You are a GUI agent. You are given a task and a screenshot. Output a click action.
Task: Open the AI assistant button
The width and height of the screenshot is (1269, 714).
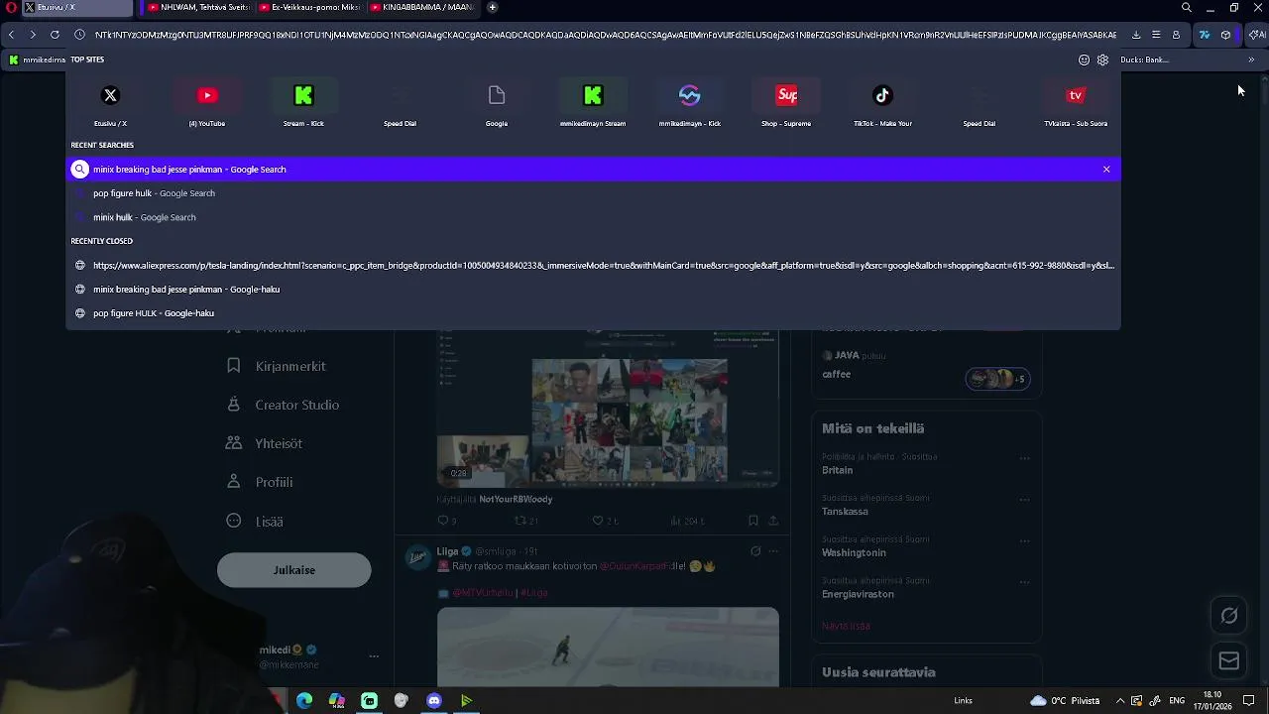point(1256,35)
